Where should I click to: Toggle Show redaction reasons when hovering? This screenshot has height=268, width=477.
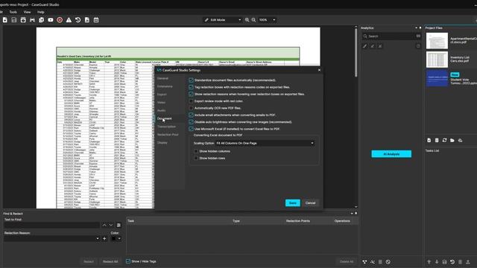point(191,95)
